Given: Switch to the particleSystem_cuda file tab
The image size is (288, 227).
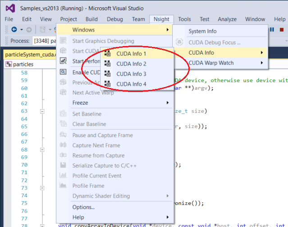Looking at the screenshot, I should 30,55.
